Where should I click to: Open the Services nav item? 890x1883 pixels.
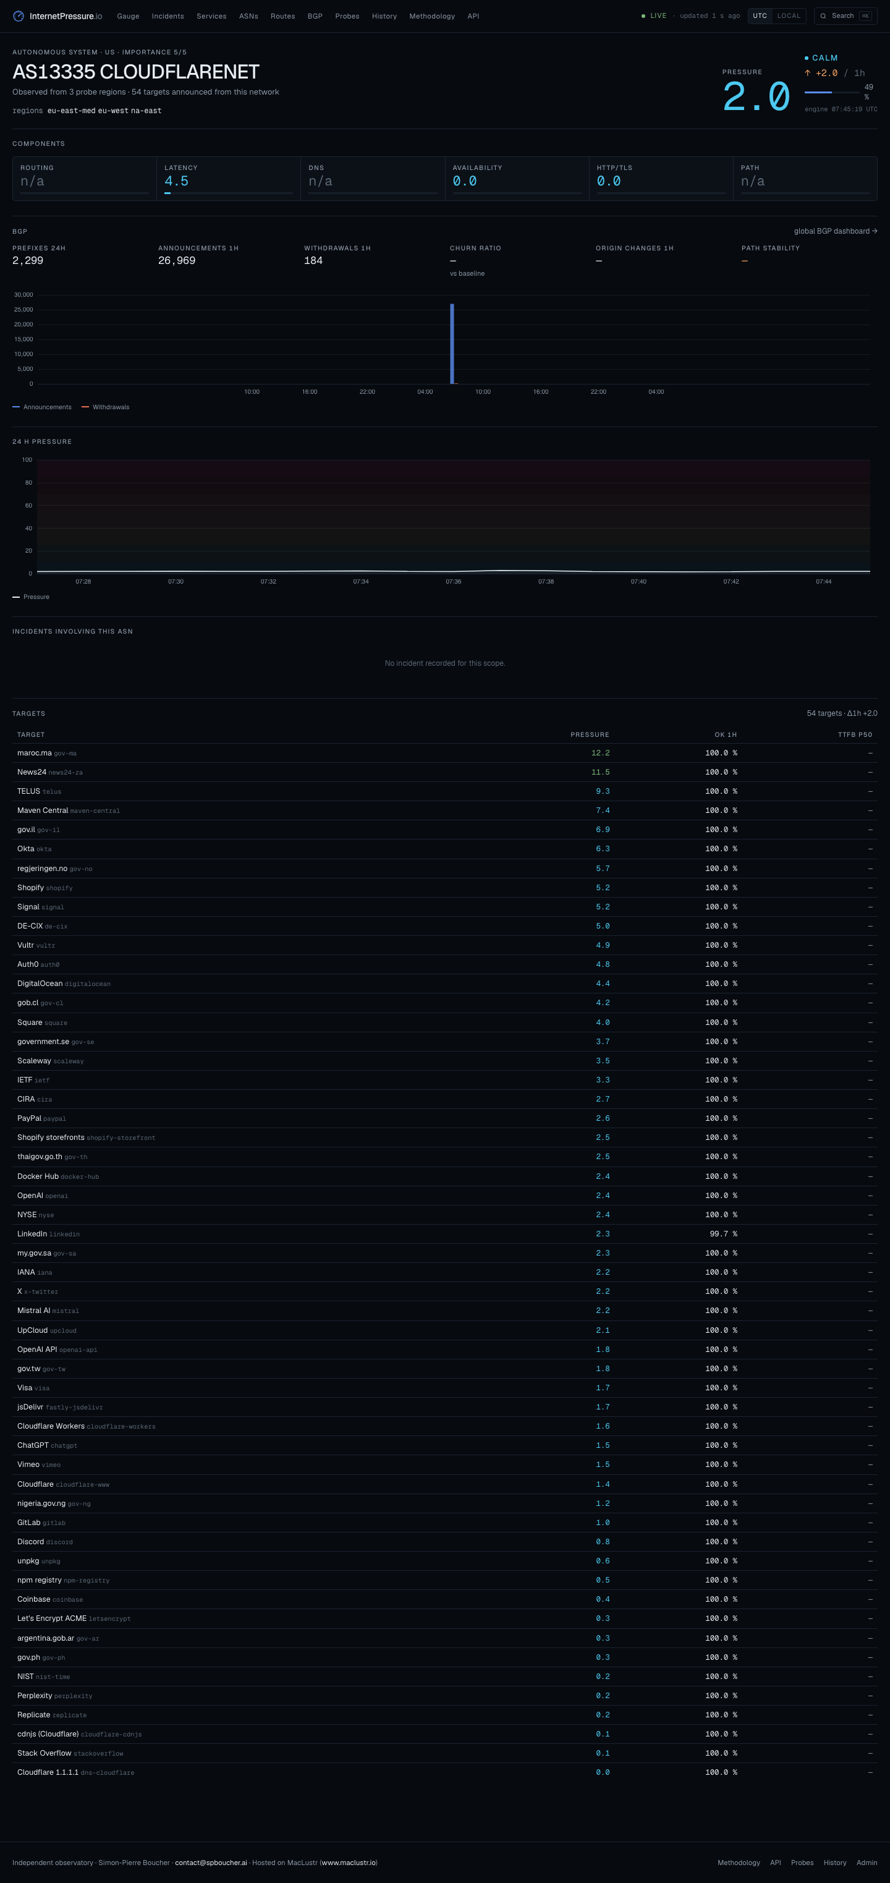tap(211, 16)
